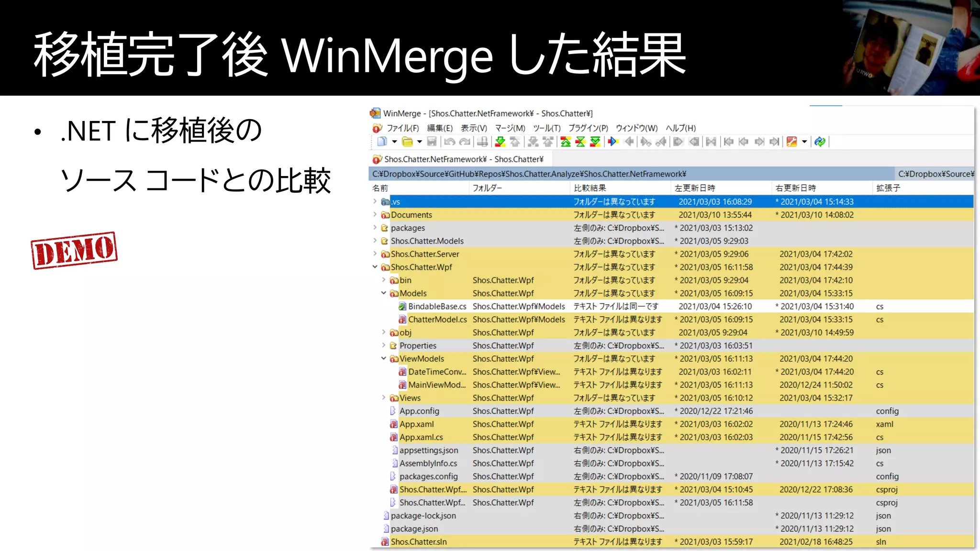Sort by the 拡張子 column header
Screen dimensions: 980x551
pos(923,188)
